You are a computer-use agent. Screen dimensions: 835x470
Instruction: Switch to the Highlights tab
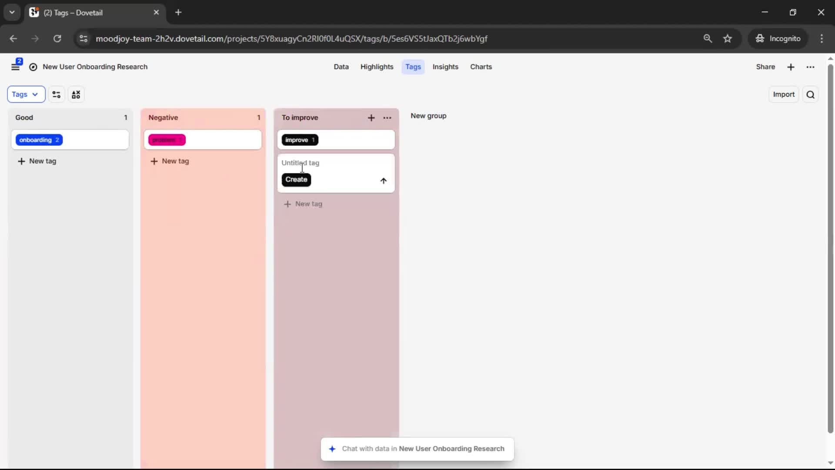point(377,67)
